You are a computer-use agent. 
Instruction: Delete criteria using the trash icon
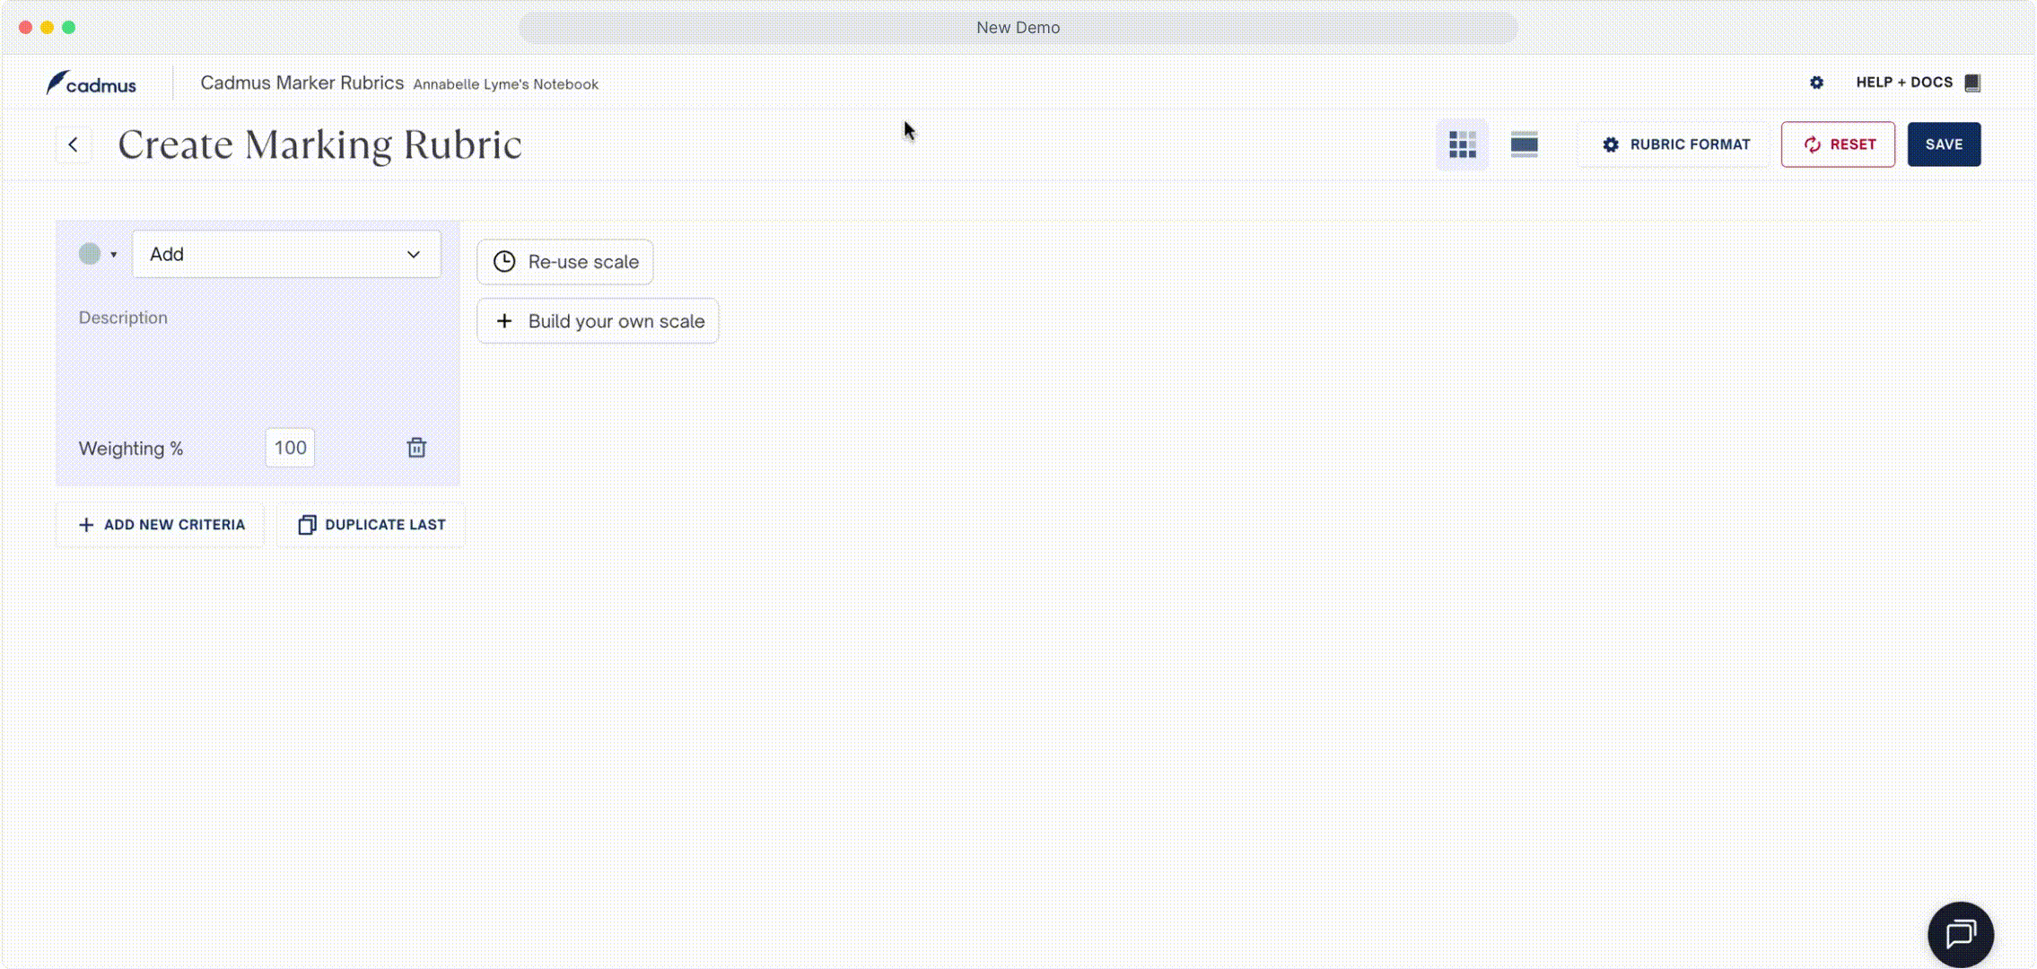[416, 448]
